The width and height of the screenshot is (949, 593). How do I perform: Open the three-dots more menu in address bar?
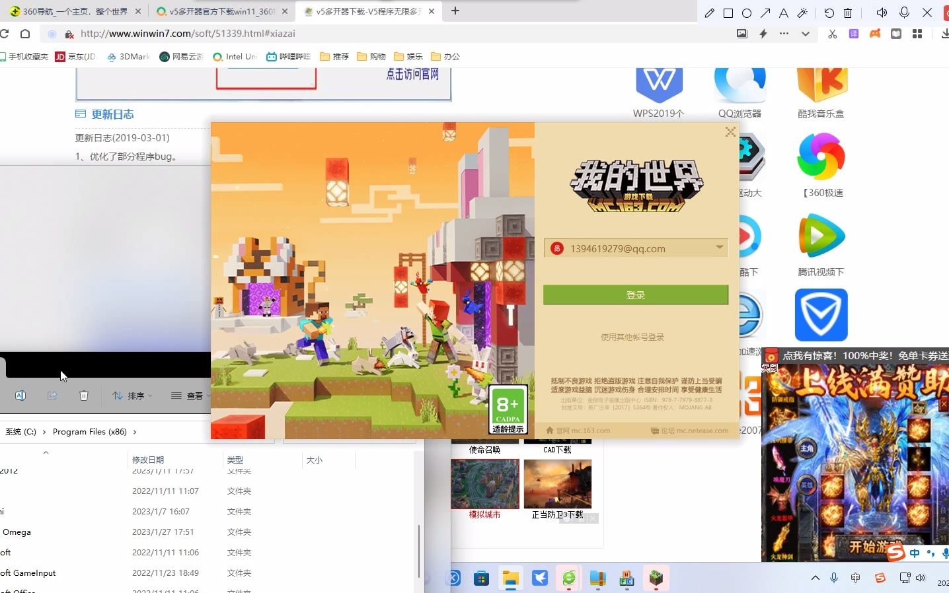pyautogui.click(x=784, y=34)
